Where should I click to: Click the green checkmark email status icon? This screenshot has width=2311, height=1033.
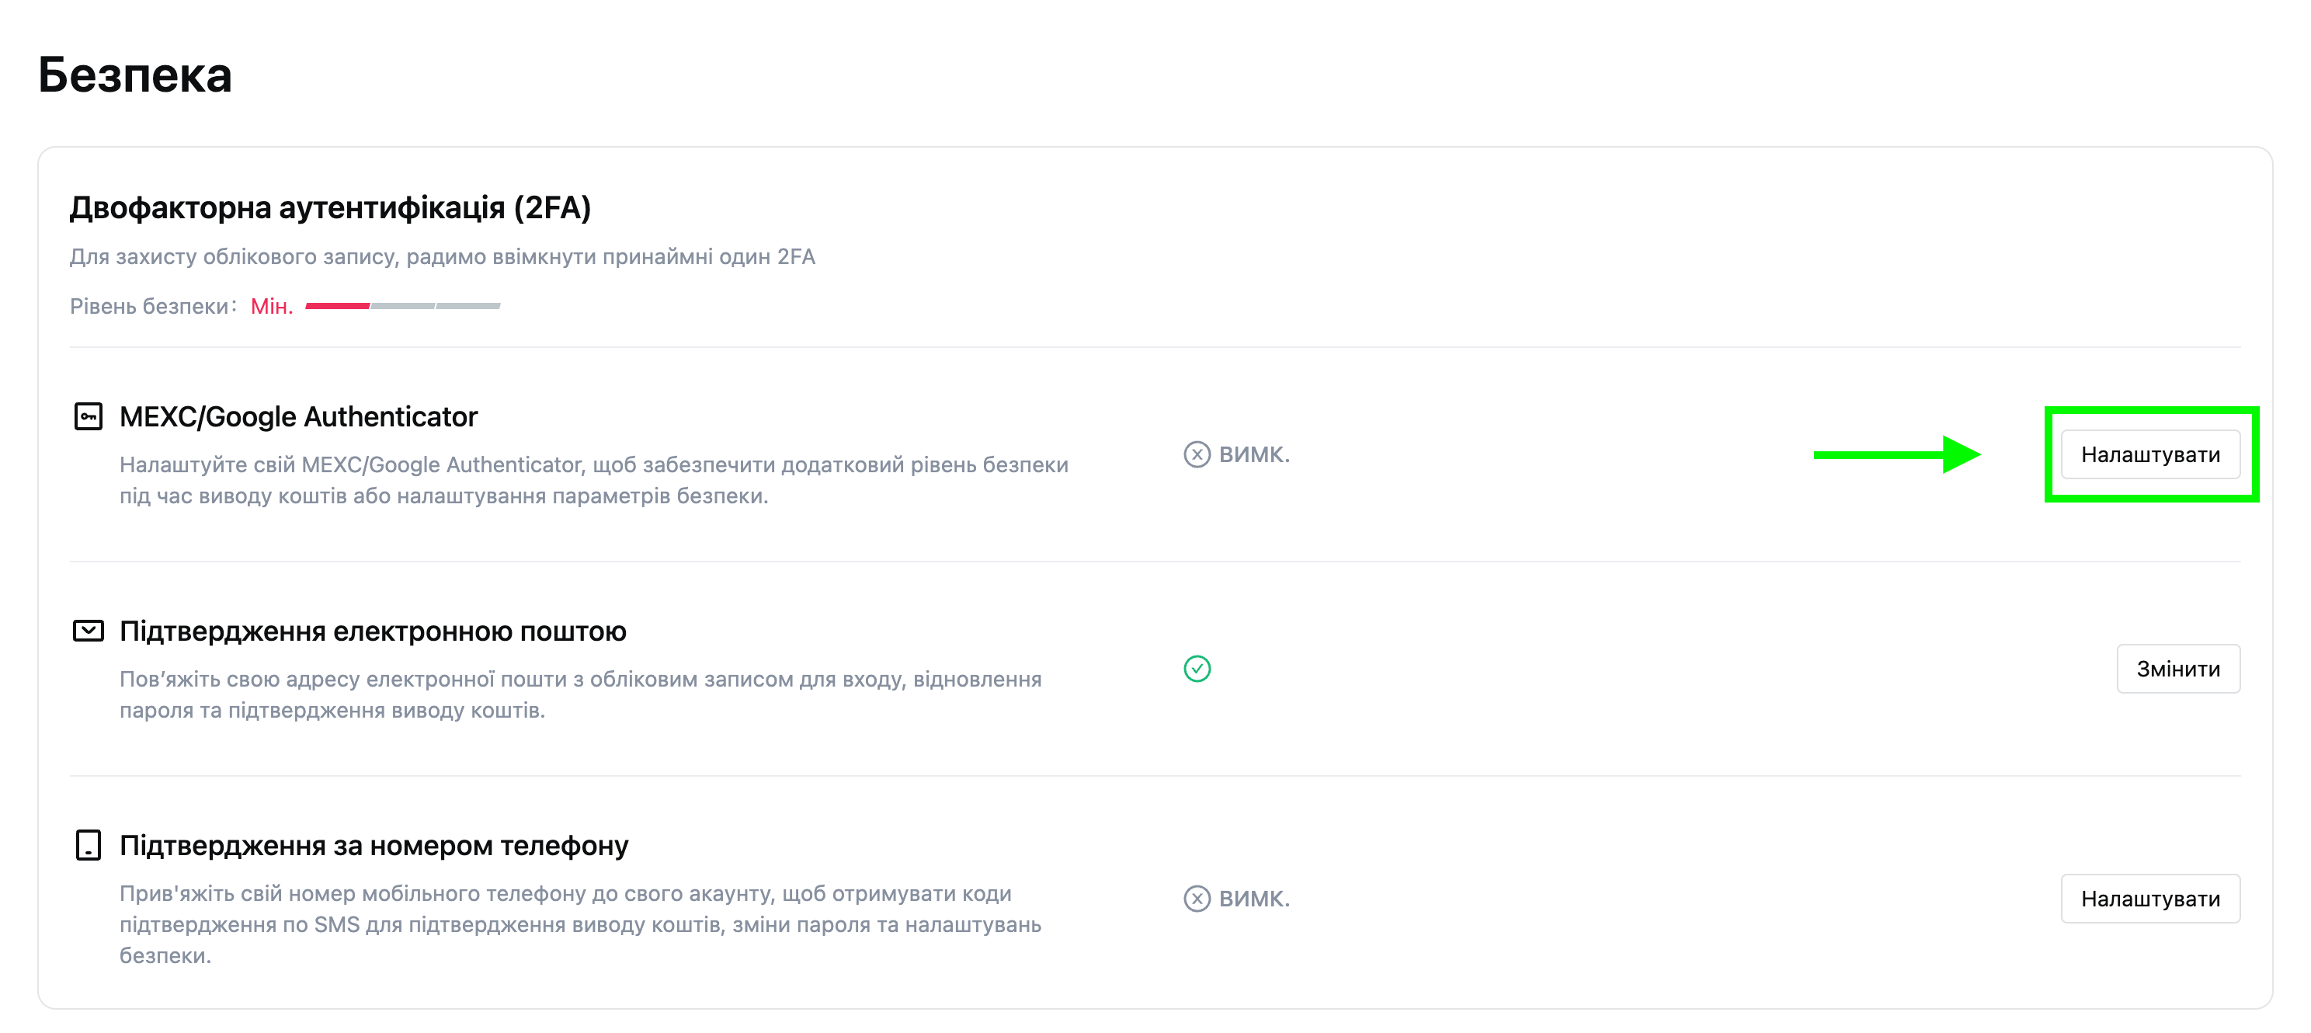click(x=1197, y=669)
